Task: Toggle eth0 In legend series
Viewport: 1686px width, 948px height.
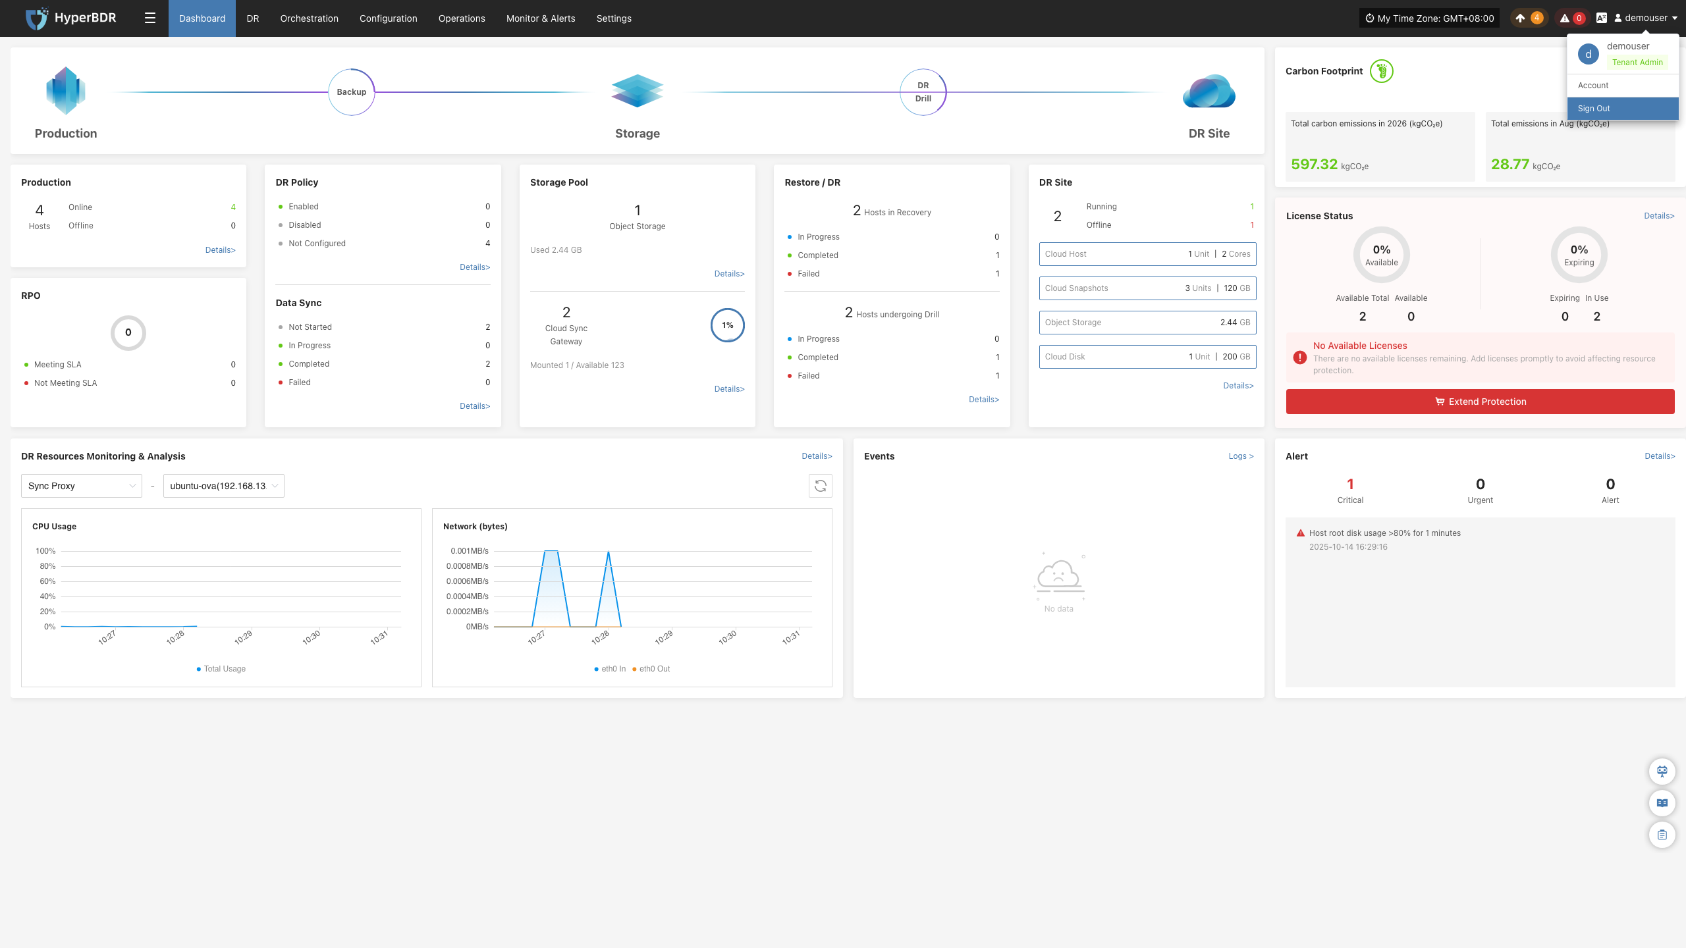Action: pos(610,669)
